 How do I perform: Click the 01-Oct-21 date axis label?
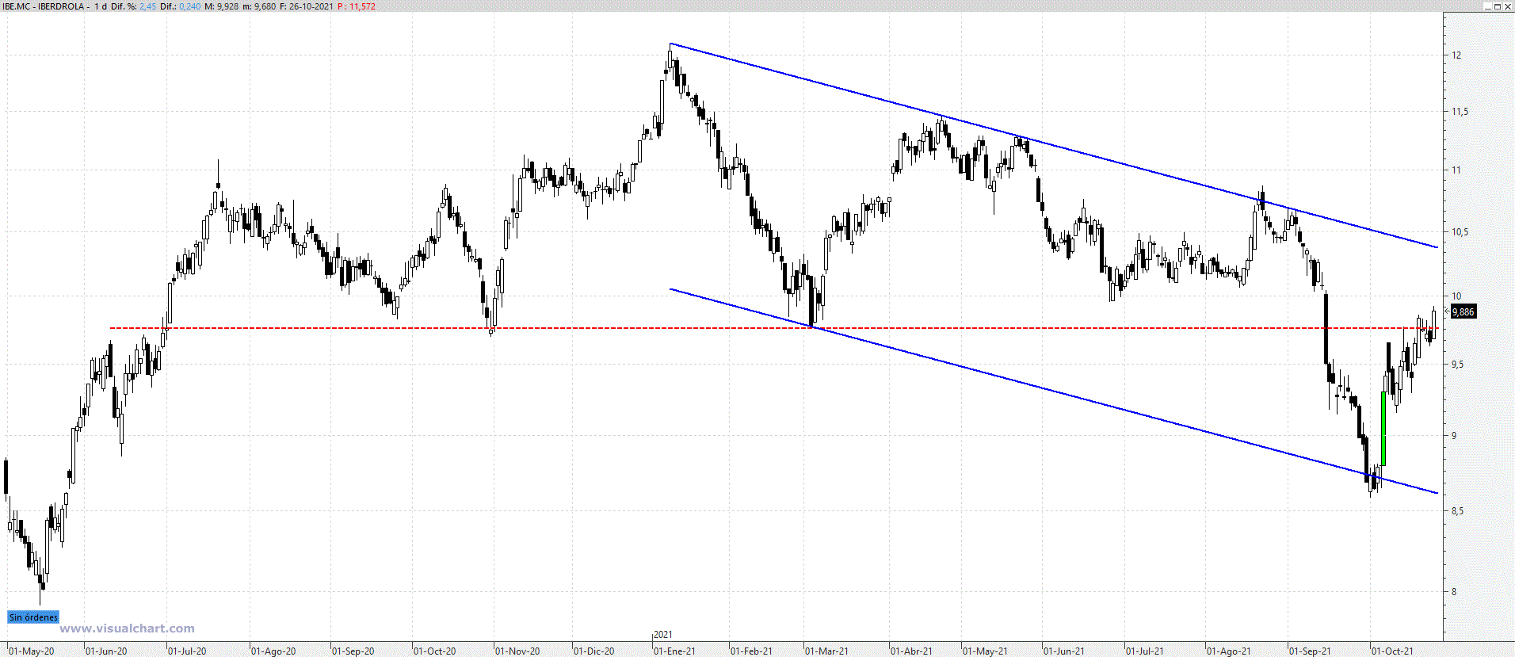coord(1392,651)
